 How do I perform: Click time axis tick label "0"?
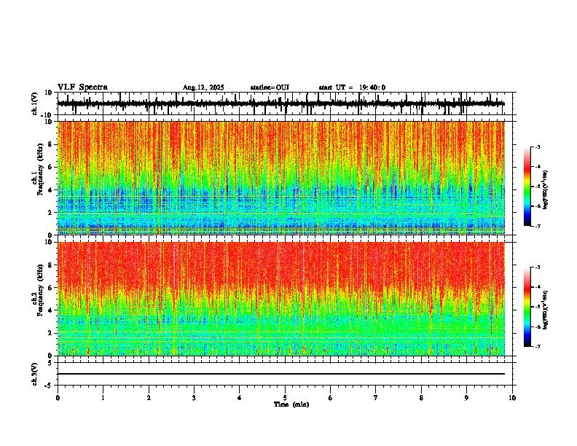(58, 398)
